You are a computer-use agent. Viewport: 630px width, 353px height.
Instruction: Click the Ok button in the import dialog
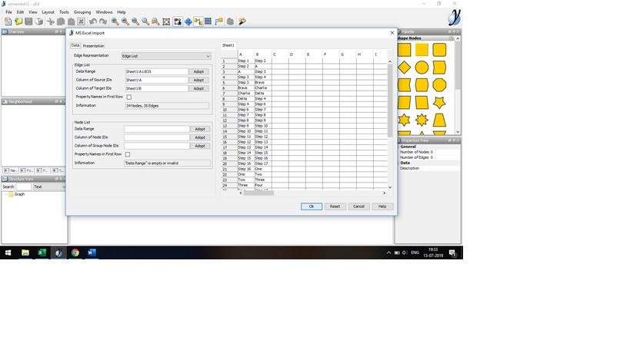tap(311, 206)
